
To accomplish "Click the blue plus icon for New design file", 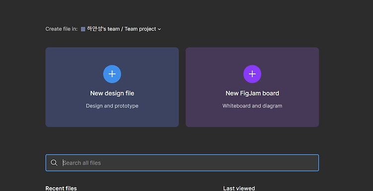I will coord(112,74).
